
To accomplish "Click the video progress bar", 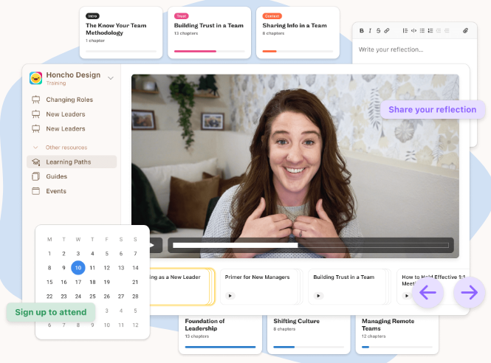I will (x=310, y=245).
